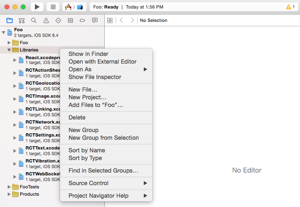The width and height of the screenshot is (300, 207).
Task: Go forward in editor history
Action: 132,20
